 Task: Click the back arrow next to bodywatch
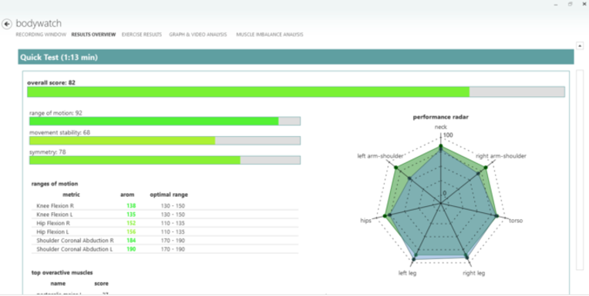click(7, 24)
